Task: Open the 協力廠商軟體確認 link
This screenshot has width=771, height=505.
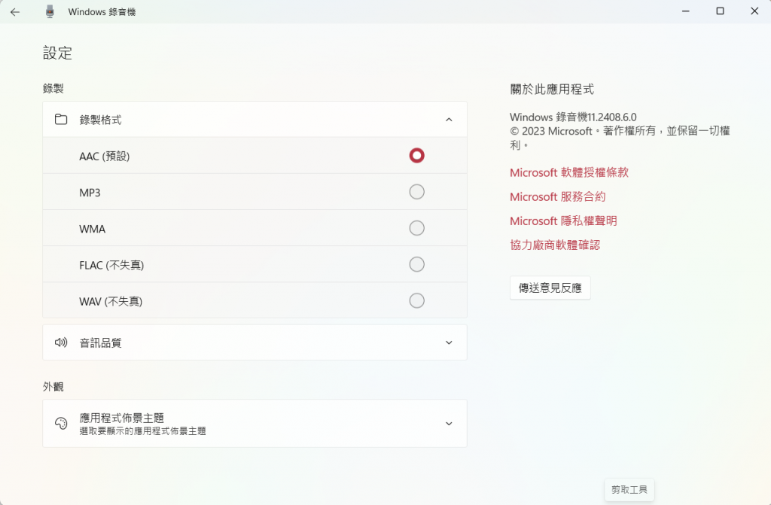Action: coord(555,245)
